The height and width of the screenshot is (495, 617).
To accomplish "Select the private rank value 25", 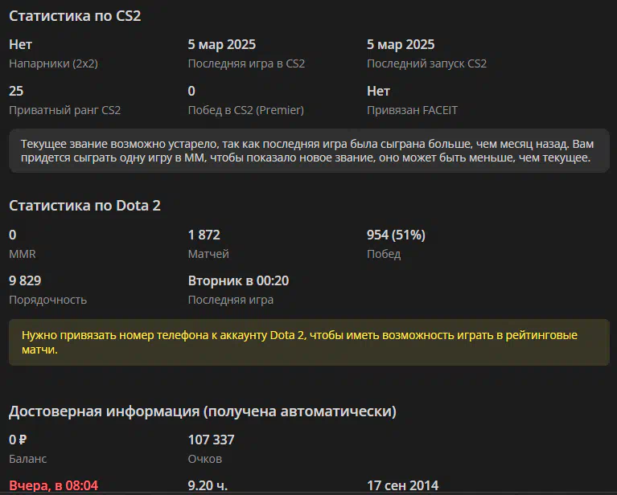I will point(16,91).
